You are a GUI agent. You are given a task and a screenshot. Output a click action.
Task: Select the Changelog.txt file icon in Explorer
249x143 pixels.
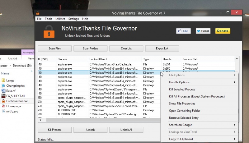[x=3, y=85]
